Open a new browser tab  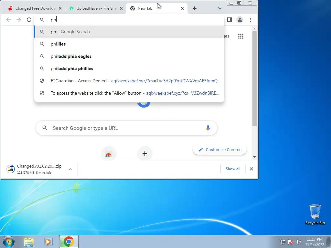click(x=195, y=8)
